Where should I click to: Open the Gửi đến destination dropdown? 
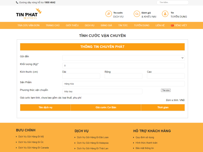pos(124,58)
